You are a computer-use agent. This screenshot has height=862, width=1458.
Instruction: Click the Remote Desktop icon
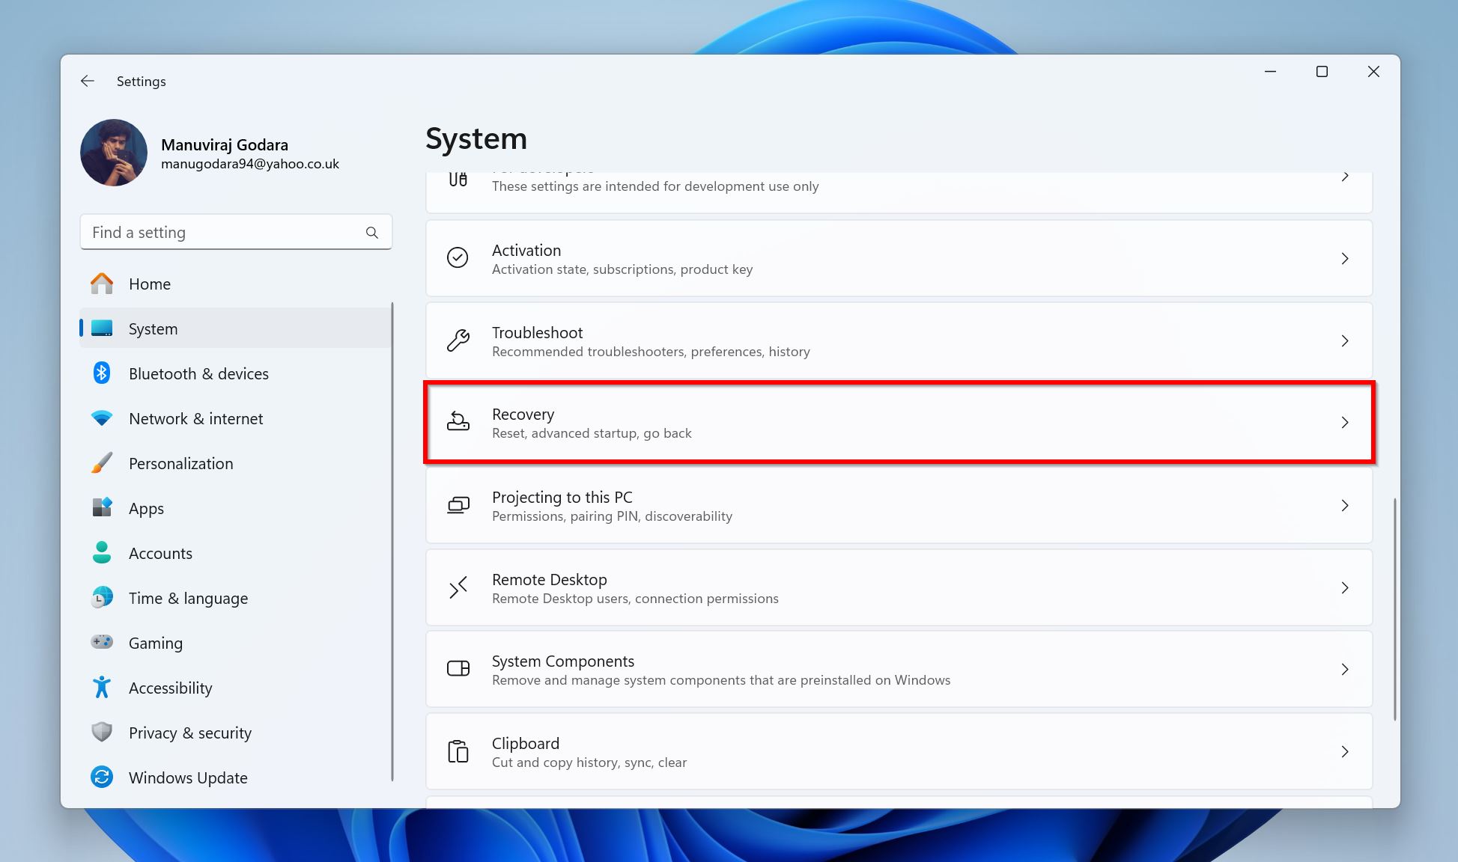pyautogui.click(x=458, y=586)
